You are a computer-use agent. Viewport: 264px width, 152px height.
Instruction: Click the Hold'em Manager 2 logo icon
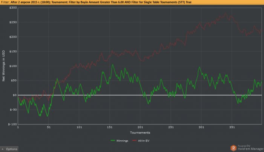tap(233, 148)
